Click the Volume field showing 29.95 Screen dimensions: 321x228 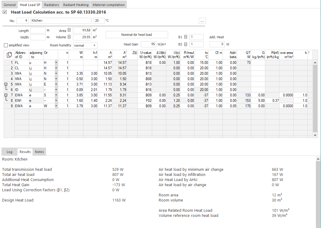pos(82,37)
